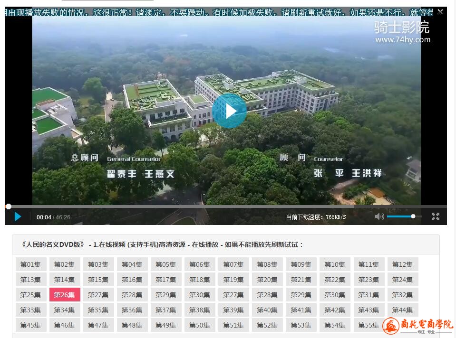This screenshot has height=338, width=456.
Task: Open episode 第17集
Action: 166,279
